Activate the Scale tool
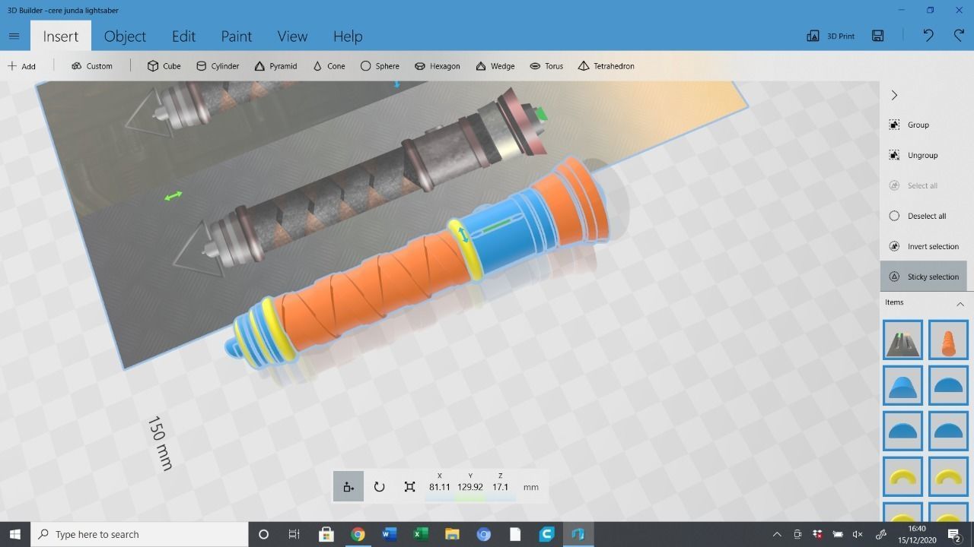 pyautogui.click(x=409, y=487)
